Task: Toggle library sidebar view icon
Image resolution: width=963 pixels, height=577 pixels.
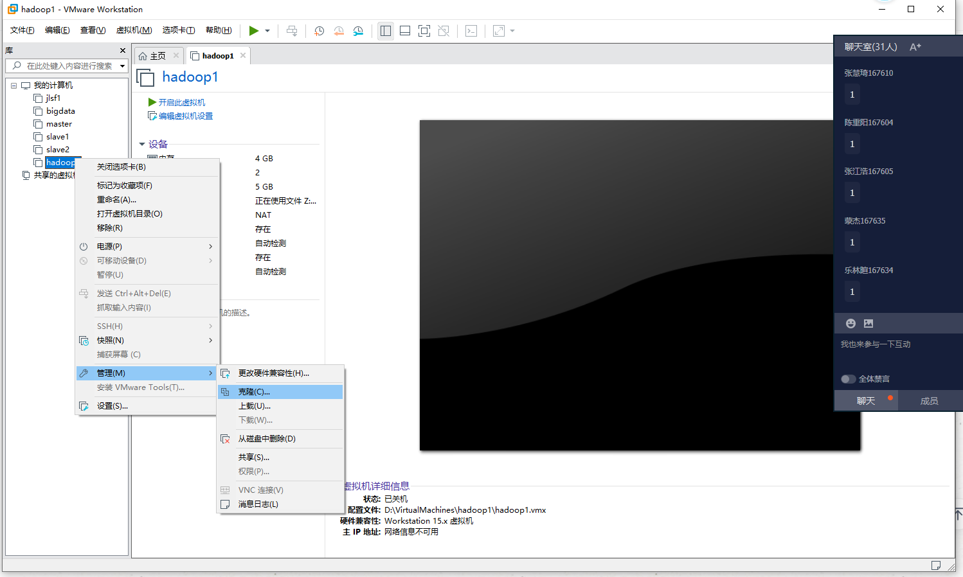Action: point(386,31)
